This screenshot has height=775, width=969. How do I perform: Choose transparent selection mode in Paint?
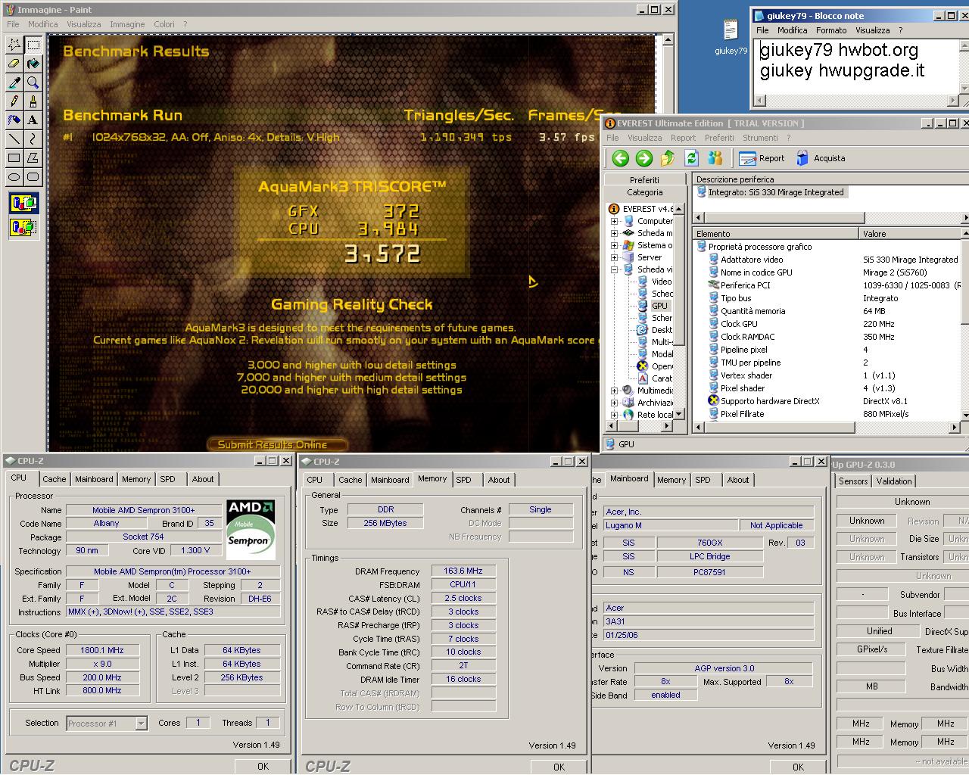(x=23, y=226)
